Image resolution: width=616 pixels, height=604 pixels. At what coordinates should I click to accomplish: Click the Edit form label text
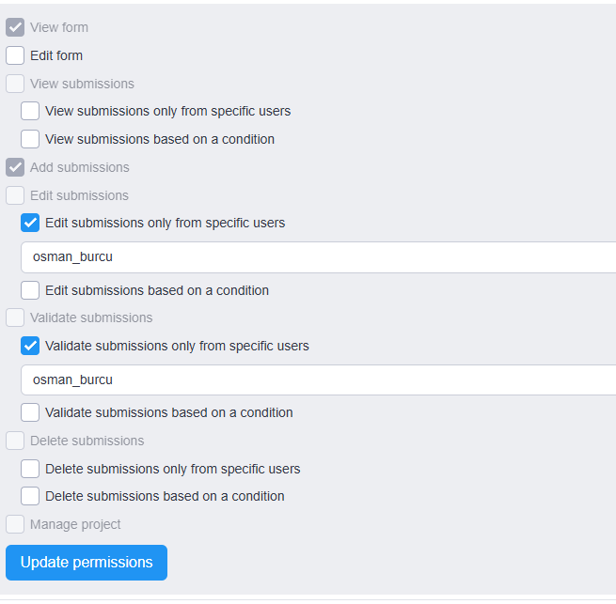click(x=56, y=55)
